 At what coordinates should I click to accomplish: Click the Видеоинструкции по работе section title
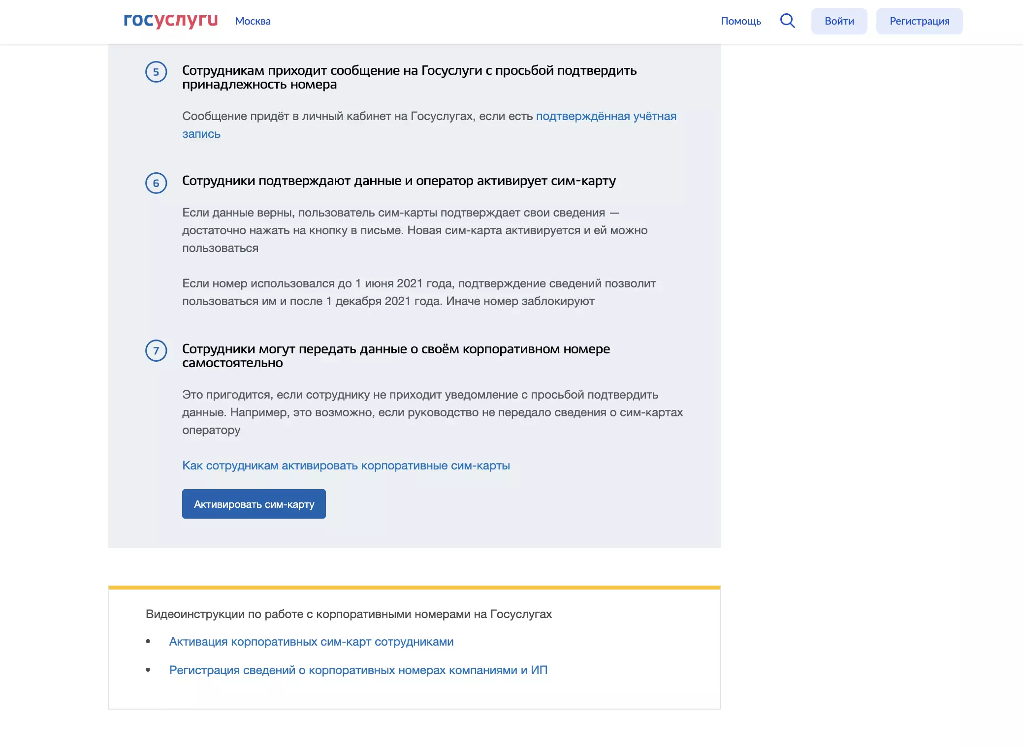click(349, 614)
